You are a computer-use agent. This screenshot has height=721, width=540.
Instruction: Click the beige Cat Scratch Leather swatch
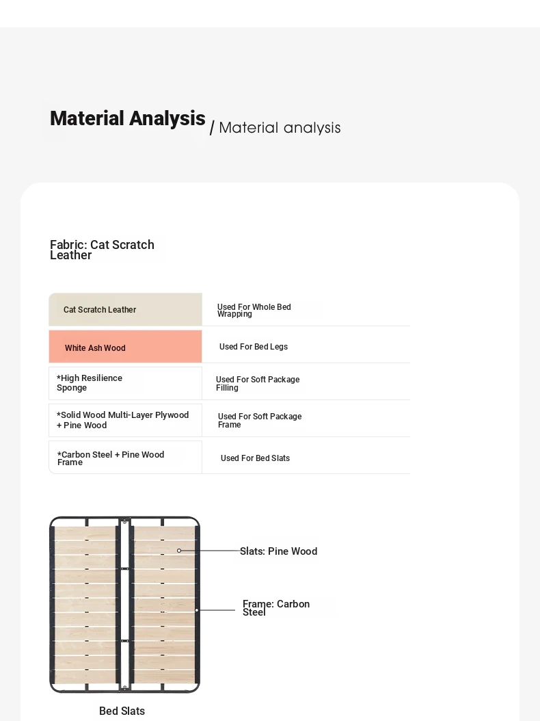126,309
